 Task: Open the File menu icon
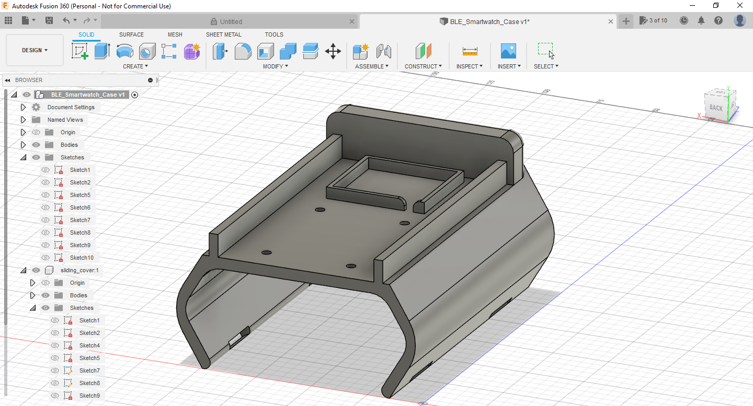pyautogui.click(x=28, y=20)
